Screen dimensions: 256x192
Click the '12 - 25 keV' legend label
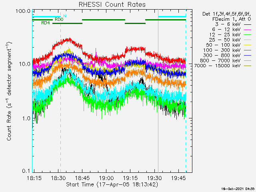click(225, 35)
